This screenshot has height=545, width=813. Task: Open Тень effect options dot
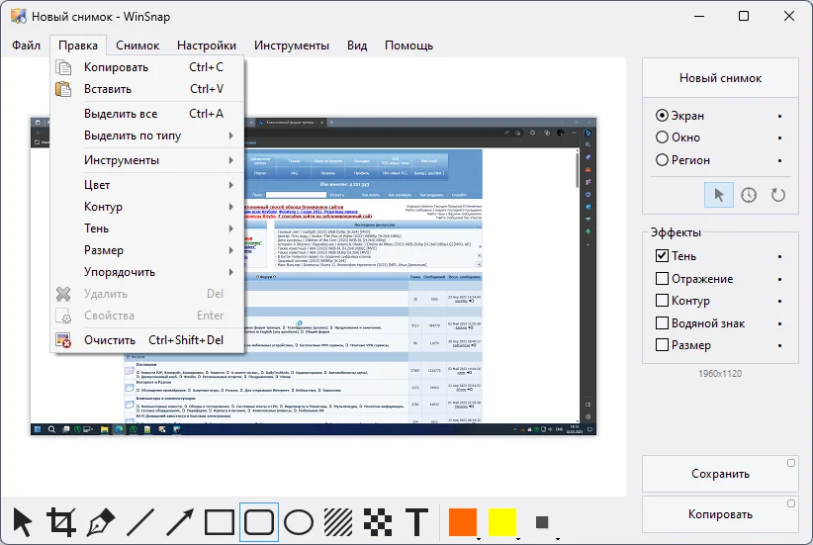click(779, 257)
